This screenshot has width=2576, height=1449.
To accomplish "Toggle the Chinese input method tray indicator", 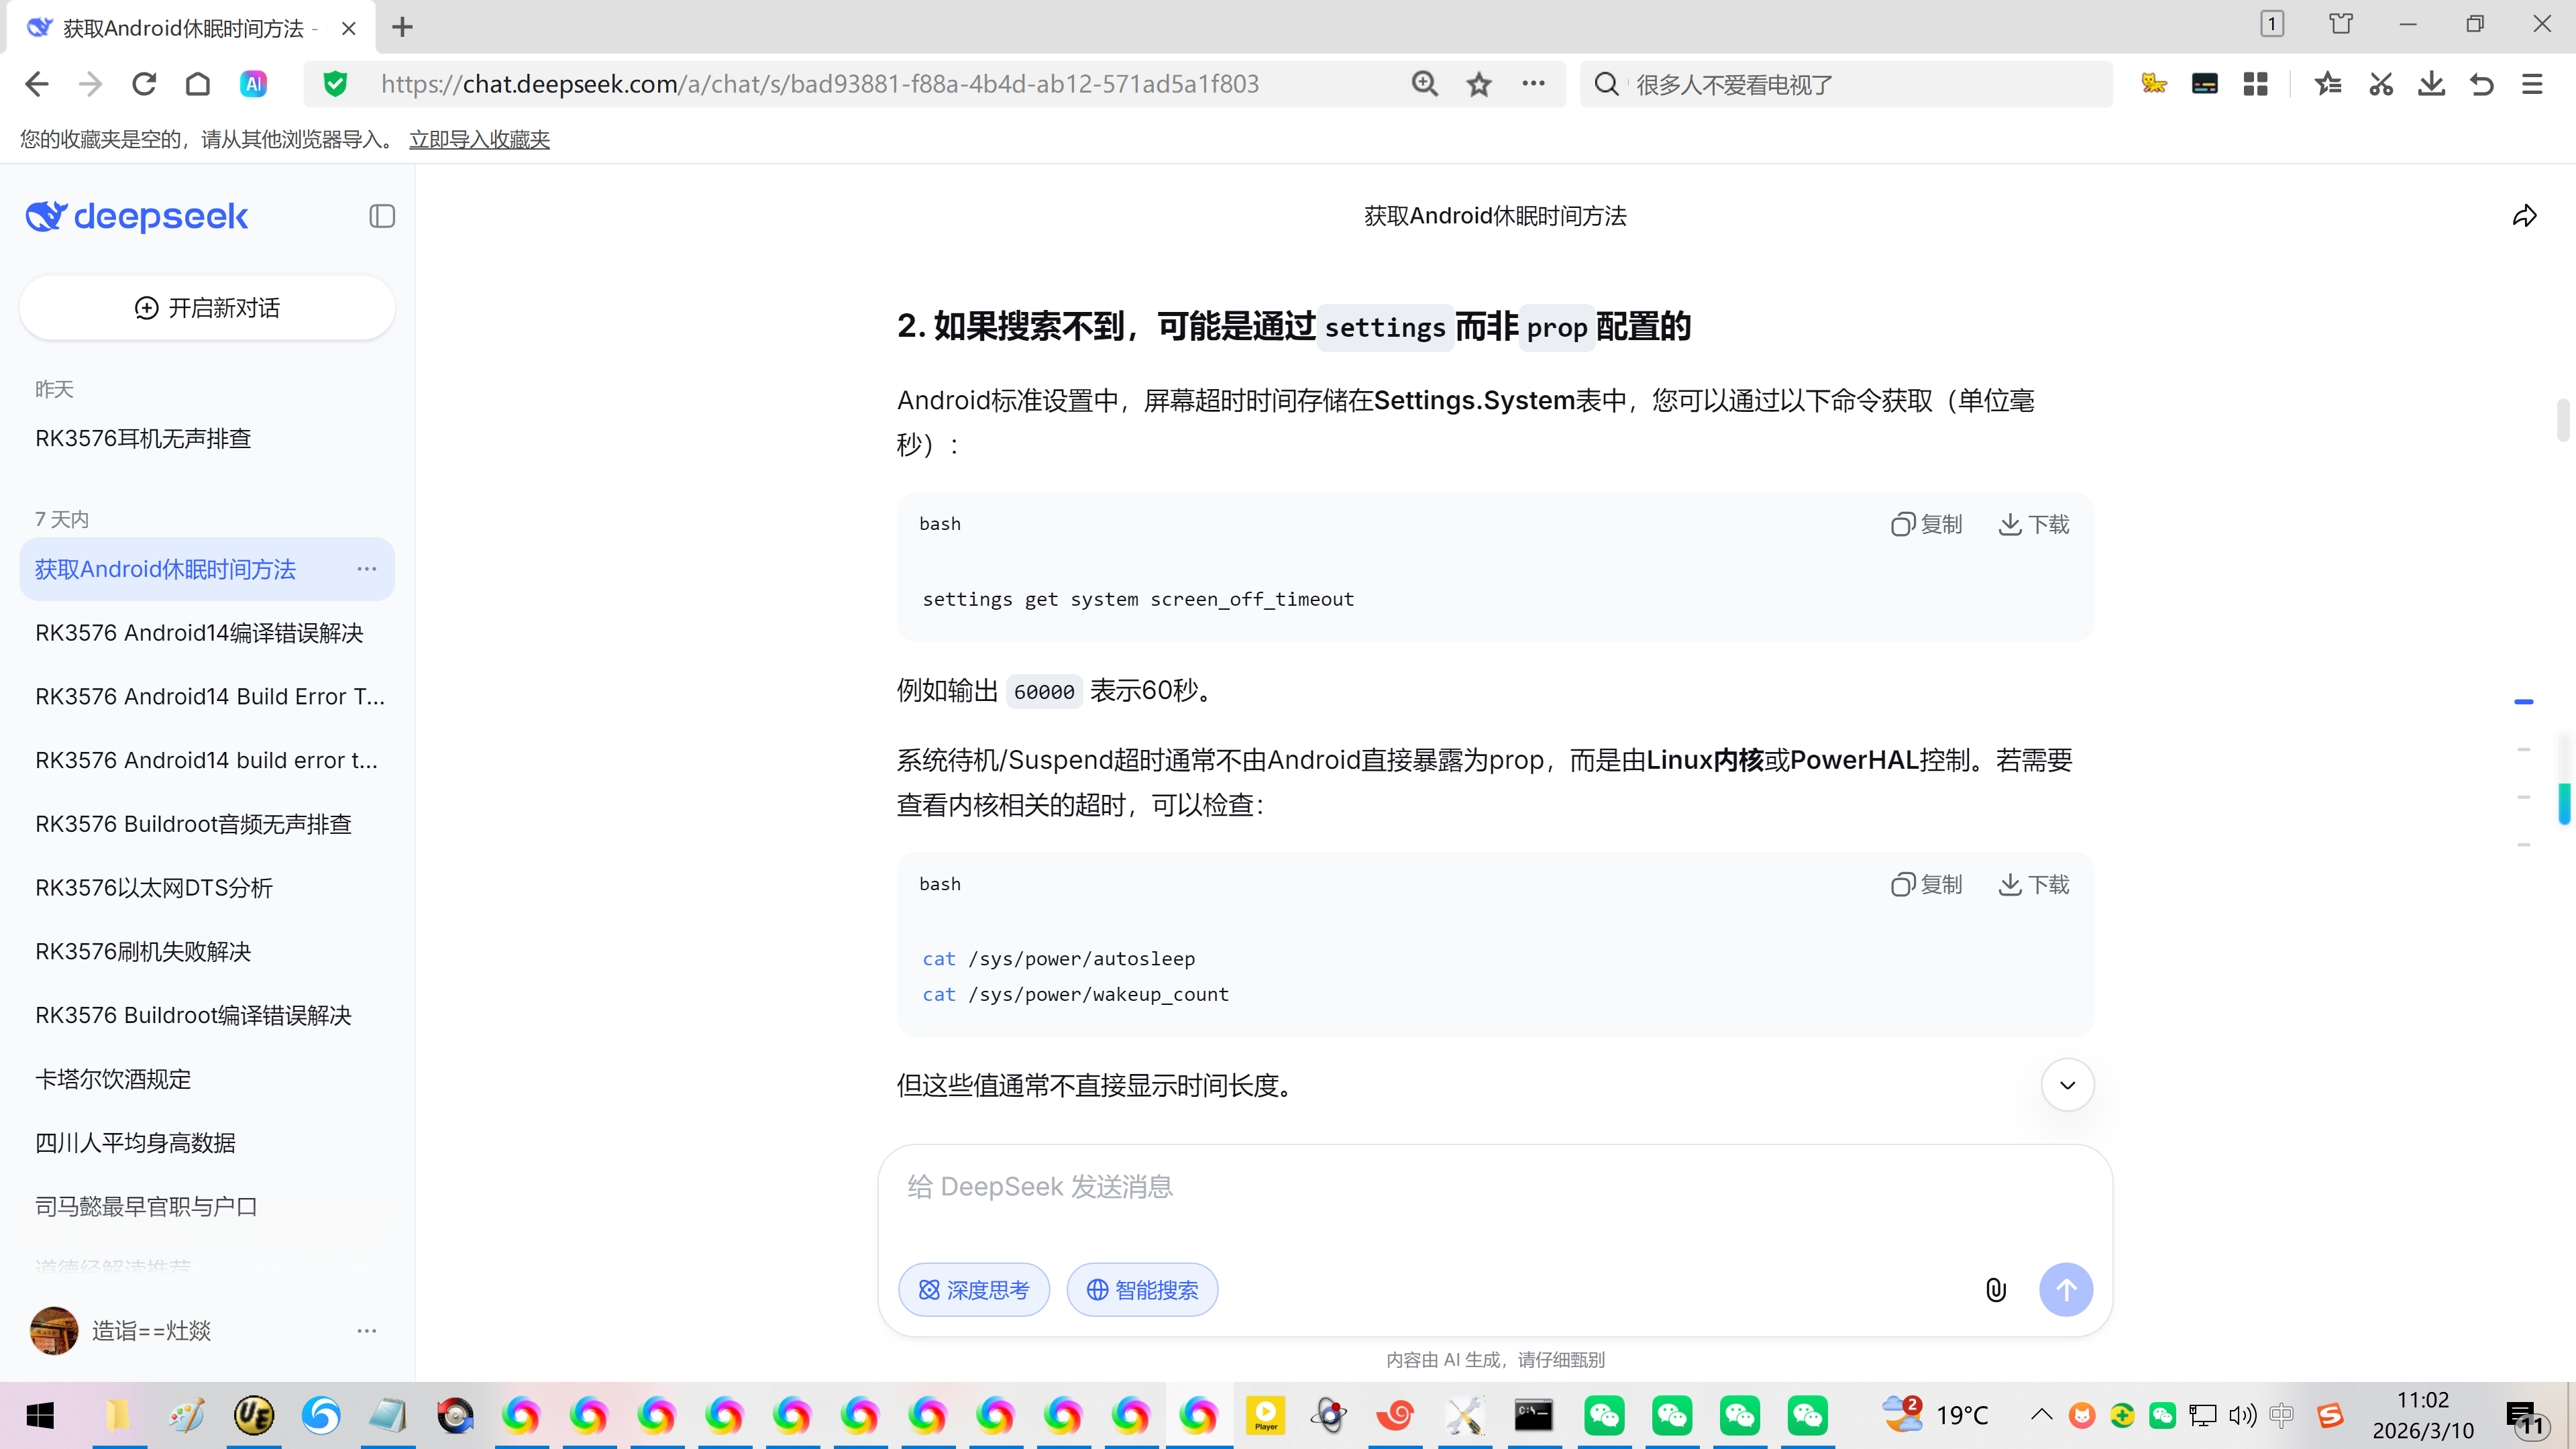I will 2281,1415.
